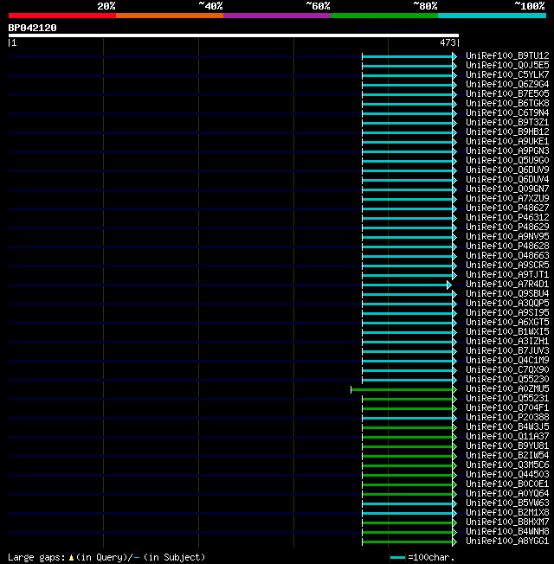Select the UniRef100_P48628 label

point(507,246)
